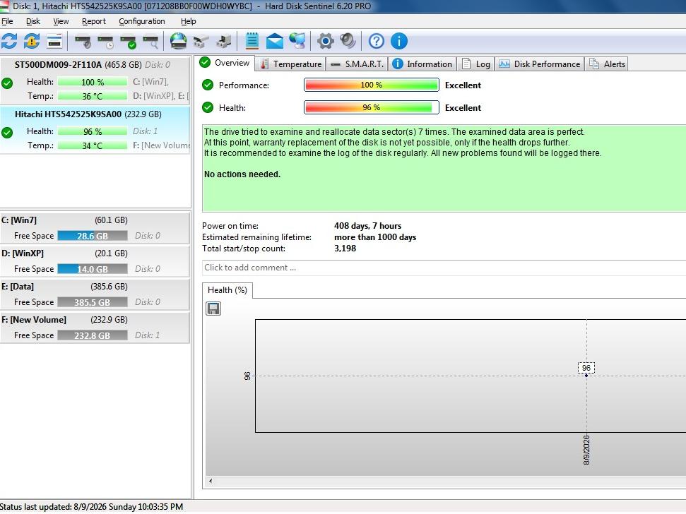This screenshot has width=686, height=514.
Task: Select the ST500DM009-2F110A disk entry
Action: click(95, 80)
